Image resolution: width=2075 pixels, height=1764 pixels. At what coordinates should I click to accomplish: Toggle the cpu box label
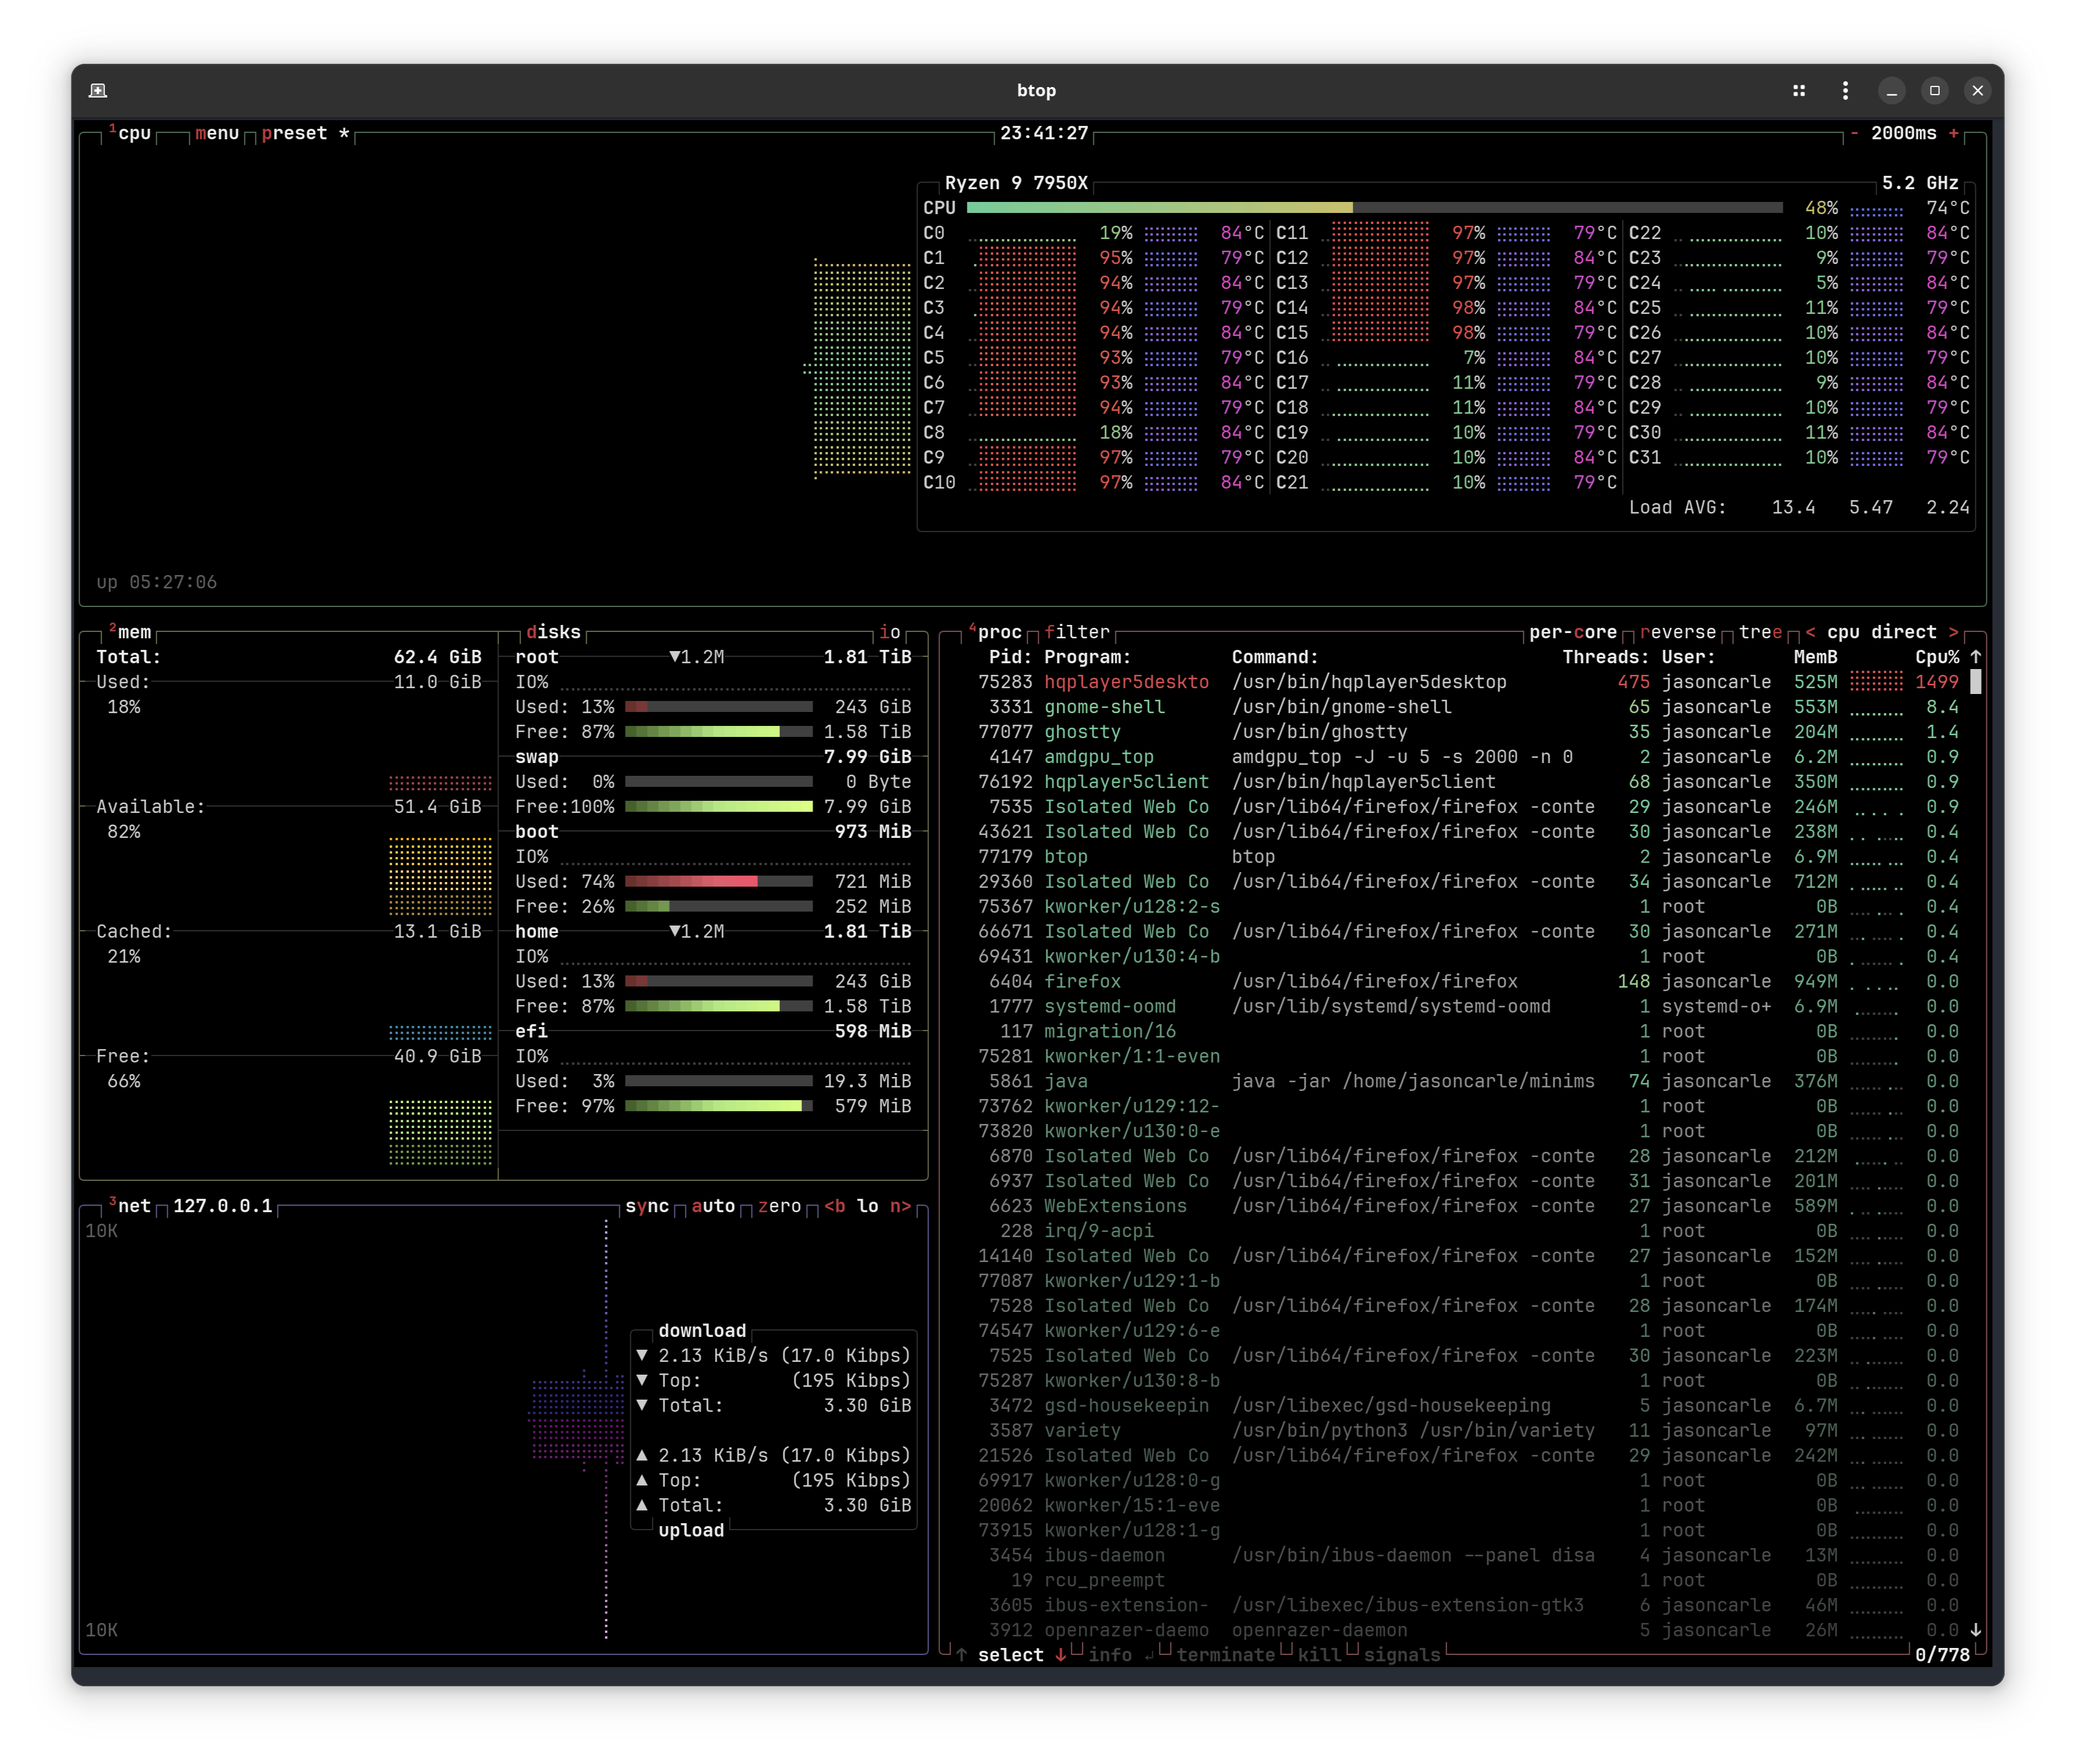(130, 133)
